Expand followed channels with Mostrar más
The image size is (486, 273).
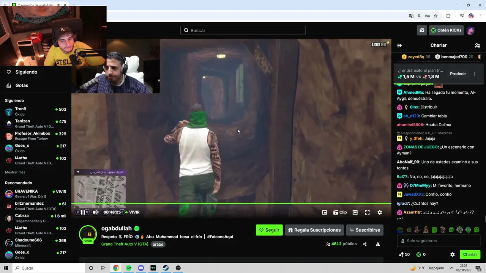15,172
